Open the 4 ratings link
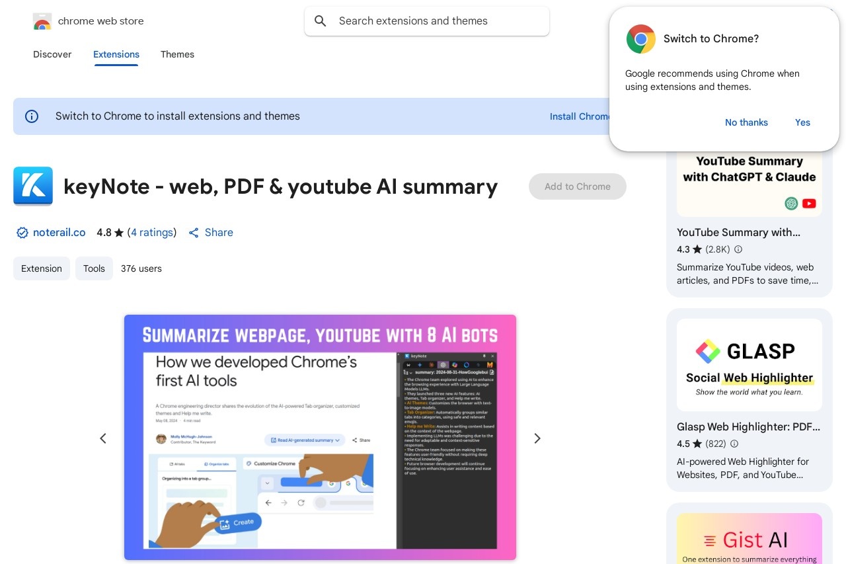Image resolution: width=846 pixels, height=564 pixels. pyautogui.click(x=152, y=233)
